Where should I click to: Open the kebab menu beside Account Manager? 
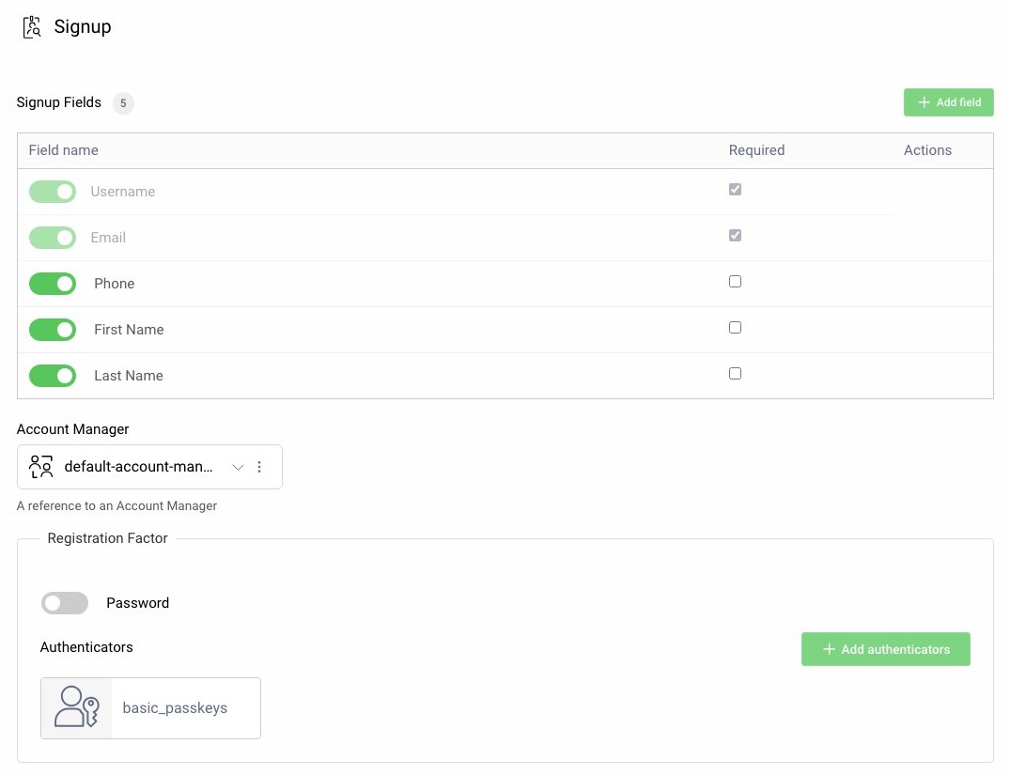click(x=259, y=466)
